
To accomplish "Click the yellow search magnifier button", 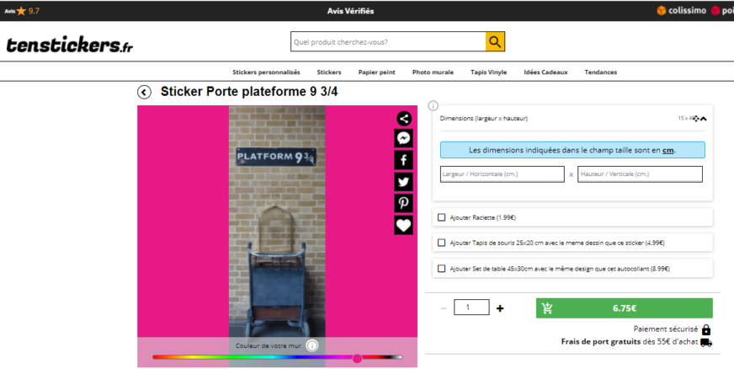I will [495, 41].
